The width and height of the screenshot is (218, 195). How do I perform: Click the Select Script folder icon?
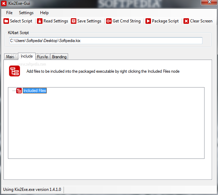click(x=6, y=21)
